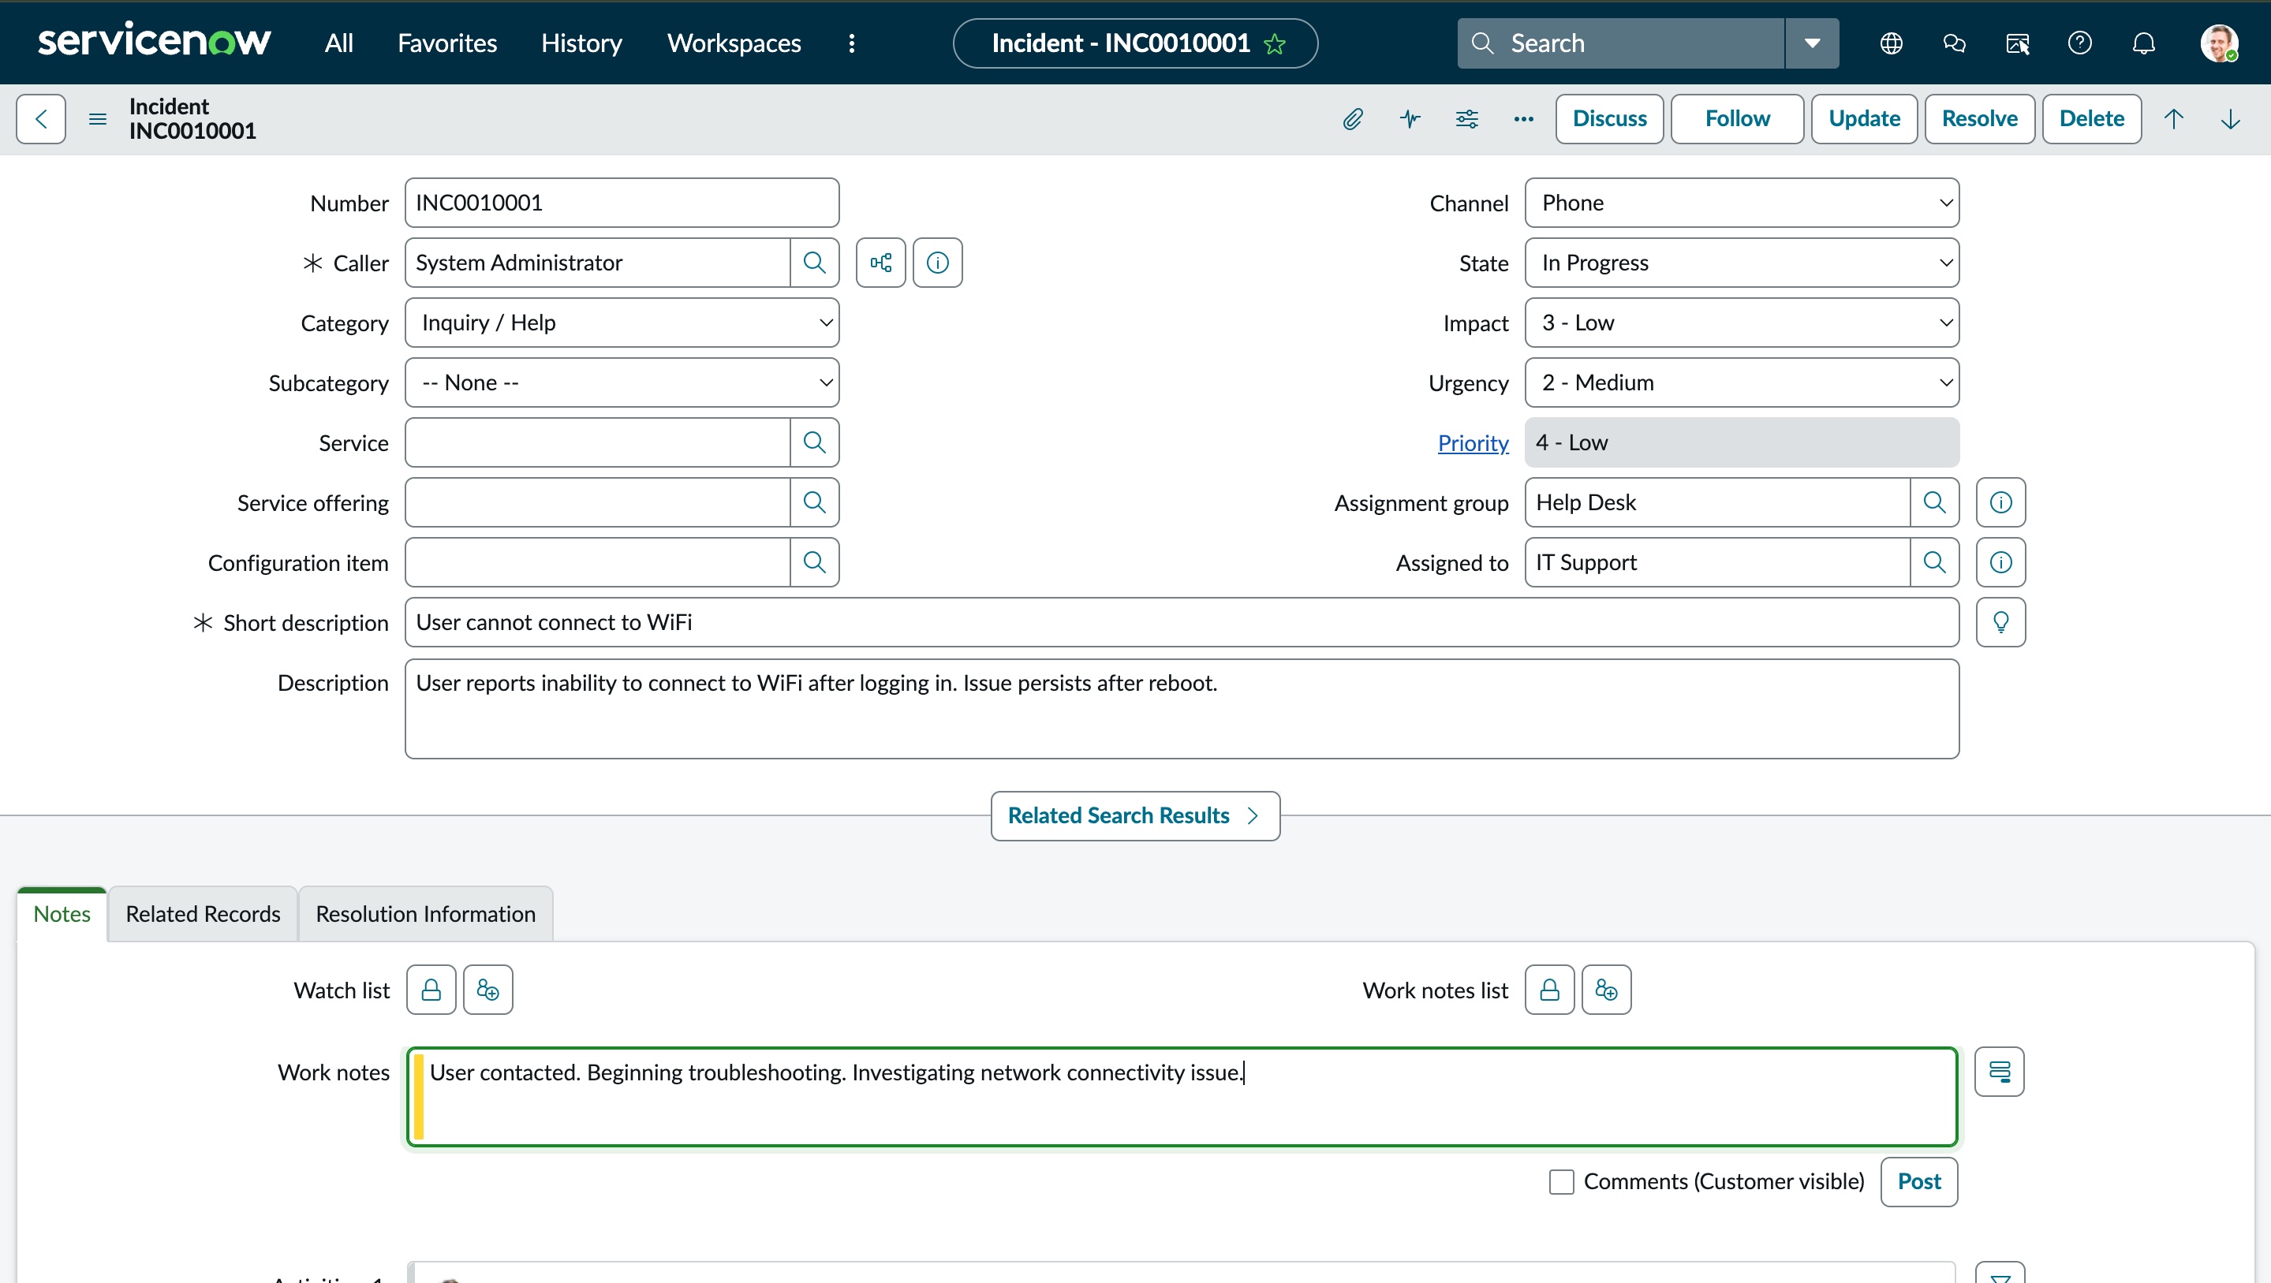Click into the Short description field

[x=1182, y=622]
